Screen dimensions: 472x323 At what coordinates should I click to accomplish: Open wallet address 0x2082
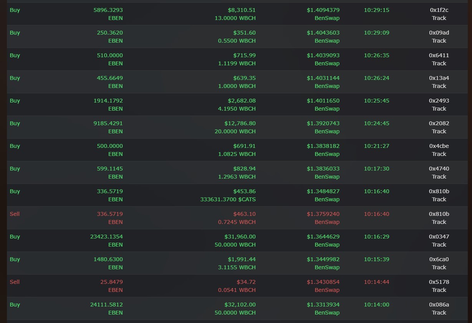[439, 123]
